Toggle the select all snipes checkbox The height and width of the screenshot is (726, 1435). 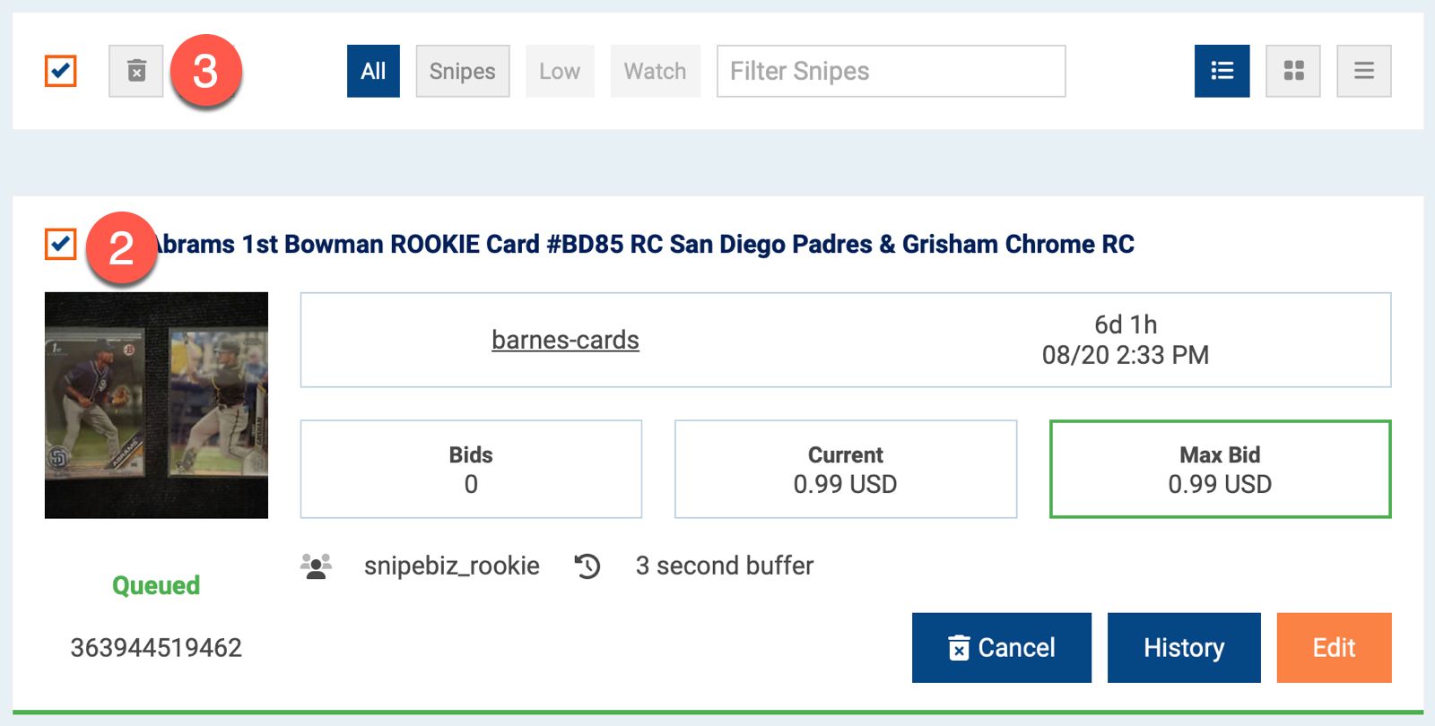[x=61, y=71]
